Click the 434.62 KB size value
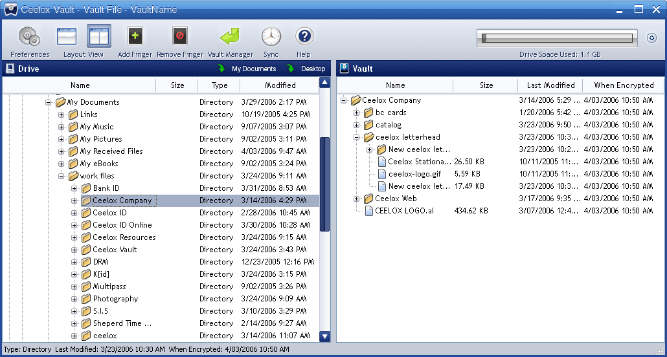 pos(471,211)
